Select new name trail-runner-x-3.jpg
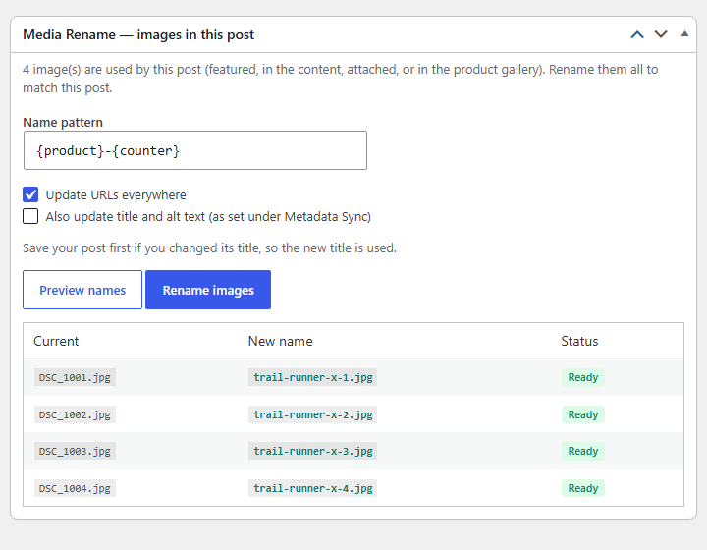The height and width of the screenshot is (550, 707). pyautogui.click(x=313, y=451)
